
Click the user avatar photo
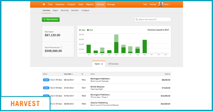(161, 4)
